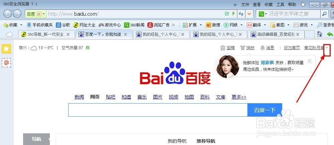Open the 查看 menu

point(257,4)
